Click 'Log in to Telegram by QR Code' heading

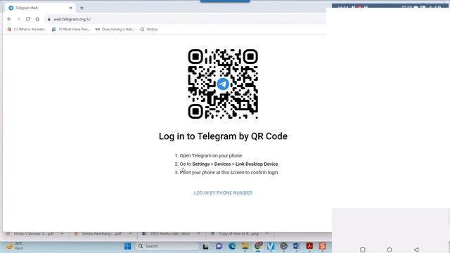coord(223,136)
